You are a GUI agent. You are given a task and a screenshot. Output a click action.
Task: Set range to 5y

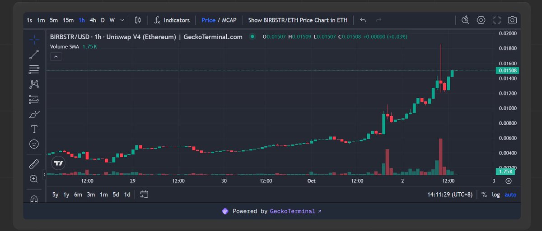point(55,195)
